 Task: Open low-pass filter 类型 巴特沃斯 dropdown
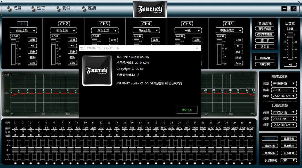point(284,112)
